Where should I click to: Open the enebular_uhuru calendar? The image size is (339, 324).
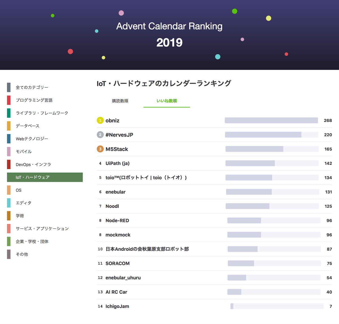pyautogui.click(x=123, y=278)
